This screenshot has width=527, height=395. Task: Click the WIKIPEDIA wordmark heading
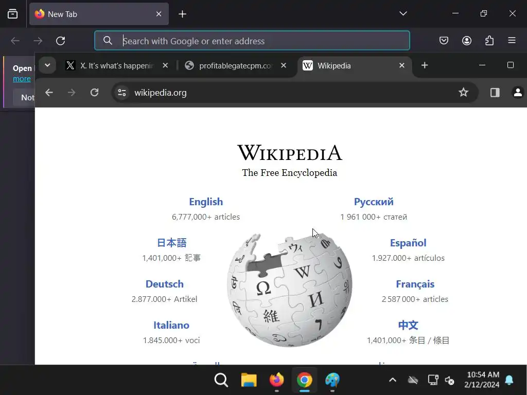click(x=290, y=152)
